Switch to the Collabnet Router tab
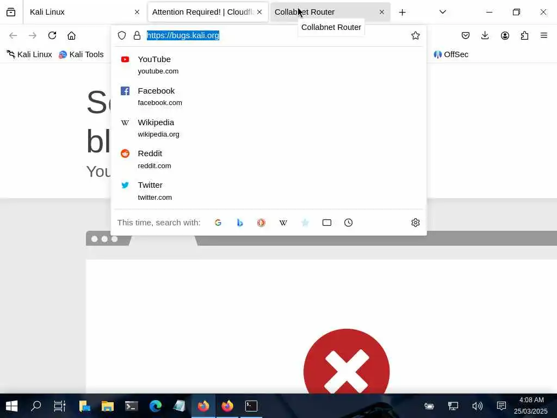The image size is (557, 418). (330, 12)
